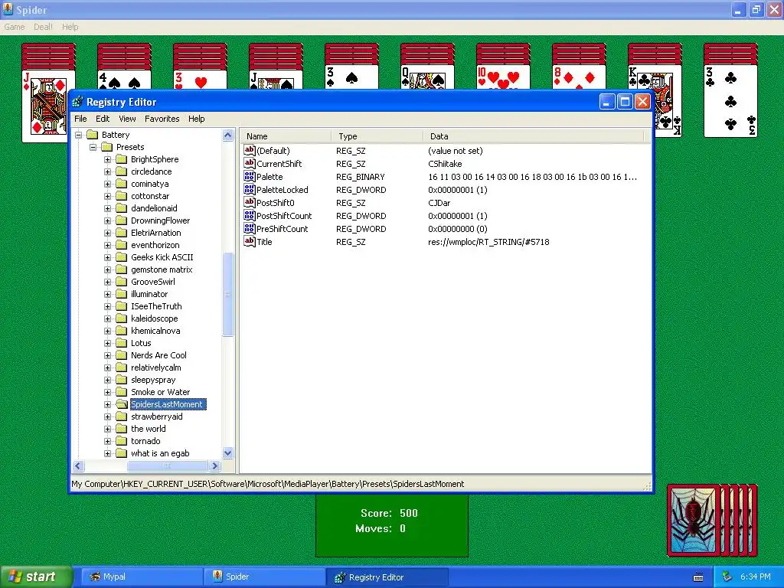The image size is (784, 588).
Task: Expand the SpidersLastMoment key
Action: pyautogui.click(x=107, y=404)
